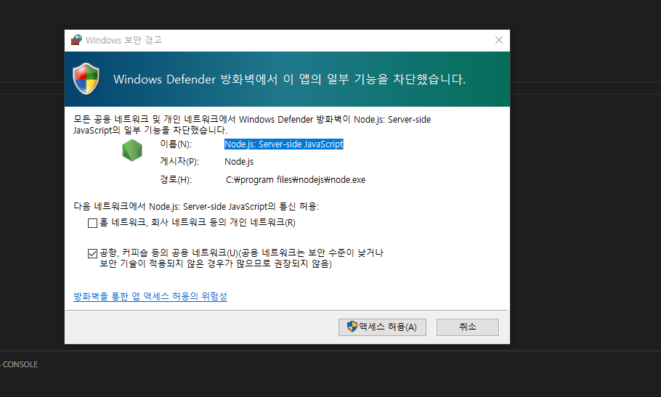The image size is (661, 397).
Task: Click the Windows Defender shield icon
Action: pyautogui.click(x=86, y=78)
